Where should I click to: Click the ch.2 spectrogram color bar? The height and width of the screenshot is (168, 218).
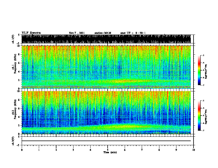(x=199, y=116)
